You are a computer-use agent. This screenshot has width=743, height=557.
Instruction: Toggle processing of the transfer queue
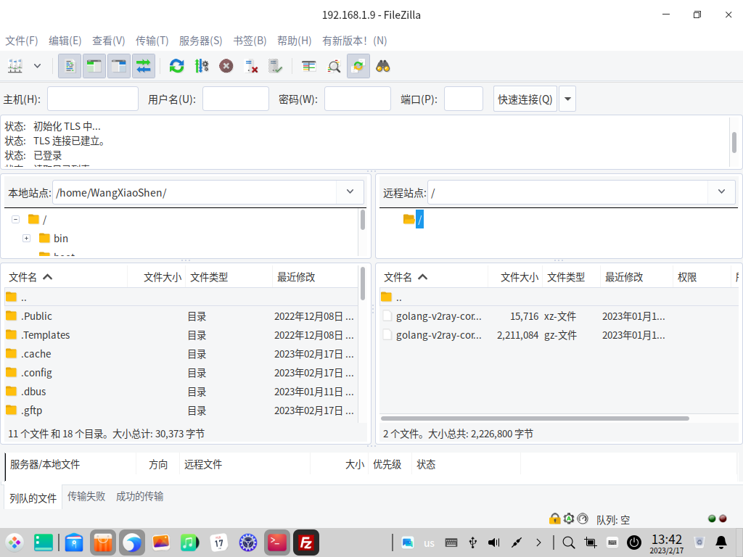coord(202,66)
